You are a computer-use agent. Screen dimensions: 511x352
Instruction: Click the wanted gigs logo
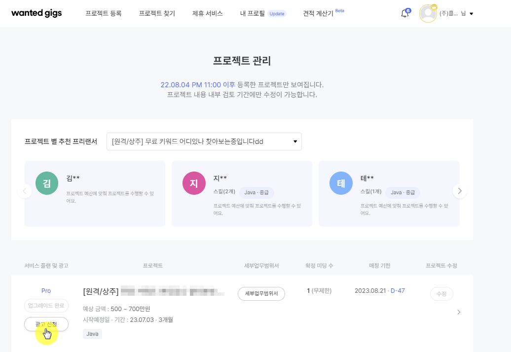(36, 14)
